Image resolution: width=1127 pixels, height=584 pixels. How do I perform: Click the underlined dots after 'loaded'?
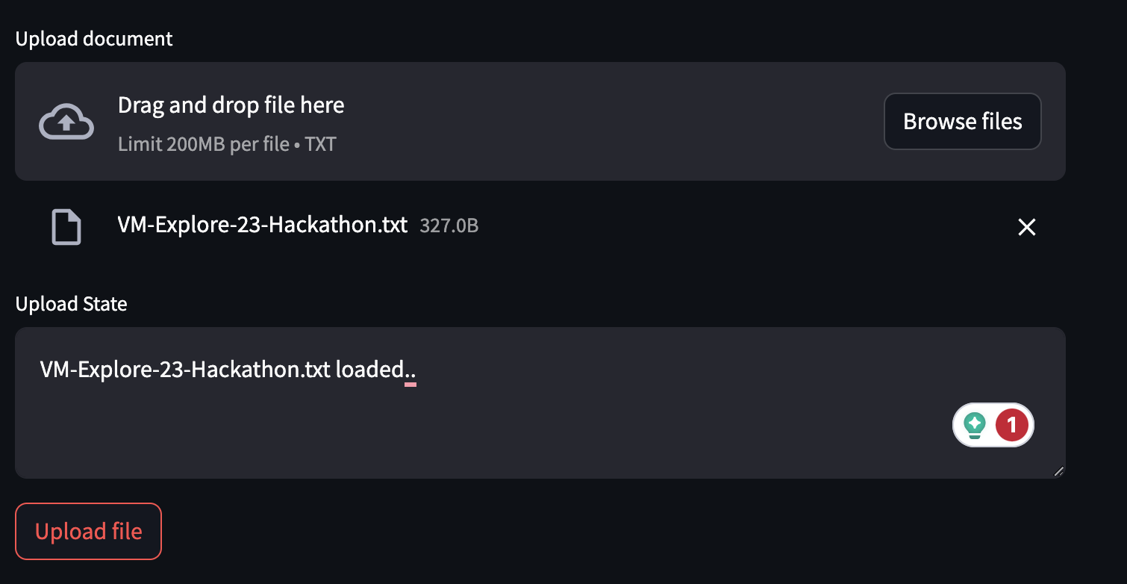[x=410, y=373]
